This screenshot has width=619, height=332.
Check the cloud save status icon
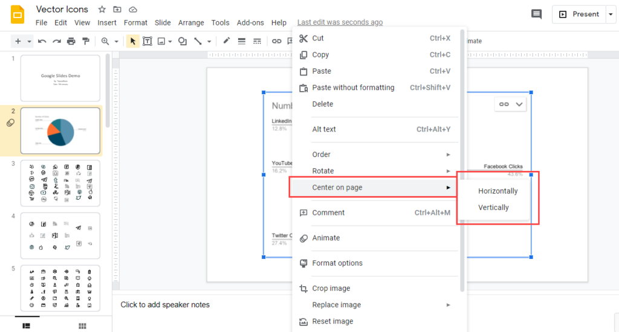coord(133,9)
